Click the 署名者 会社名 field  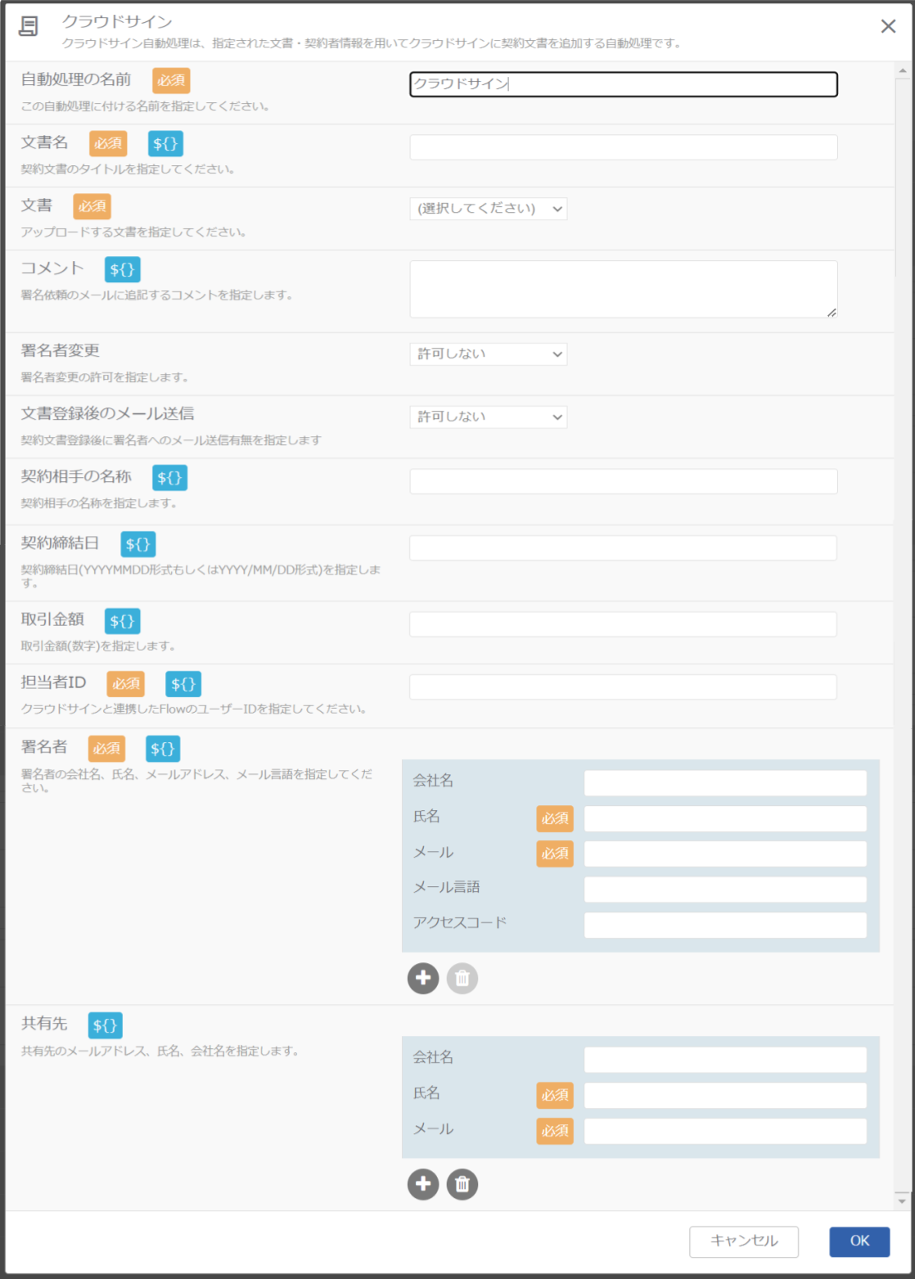click(725, 783)
